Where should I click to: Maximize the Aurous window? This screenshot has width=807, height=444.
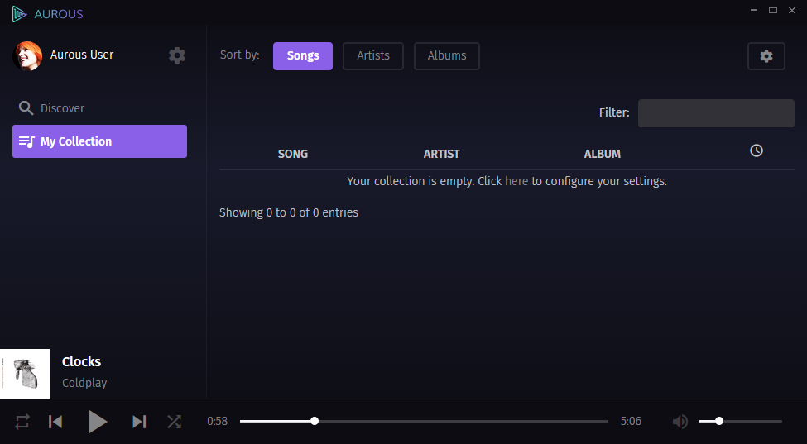point(773,10)
